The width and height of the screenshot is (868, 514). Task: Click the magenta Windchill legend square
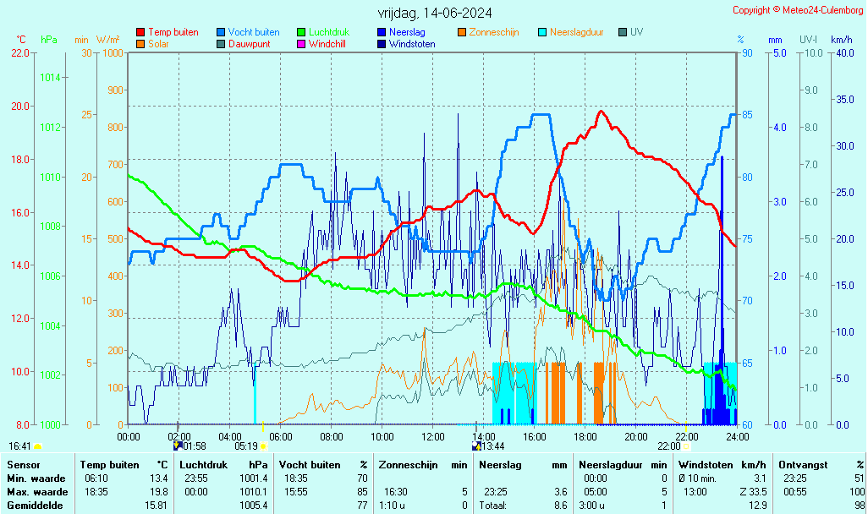[301, 44]
